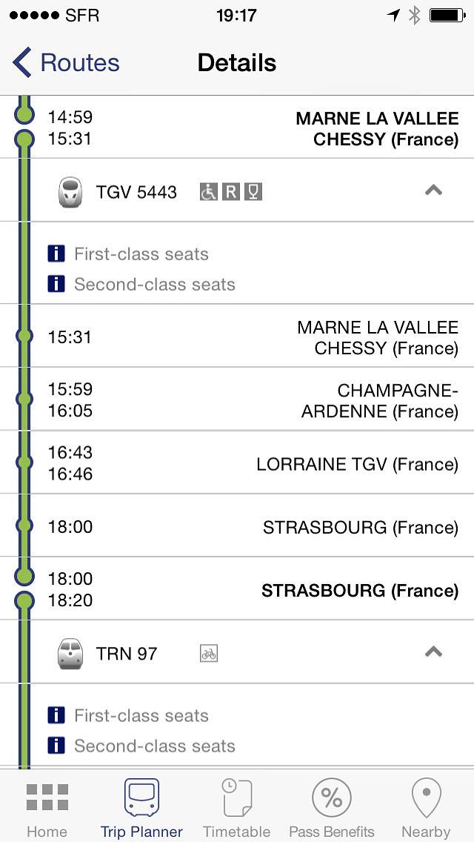
Task: Tap the TRN 97 train icon
Action: point(70,654)
